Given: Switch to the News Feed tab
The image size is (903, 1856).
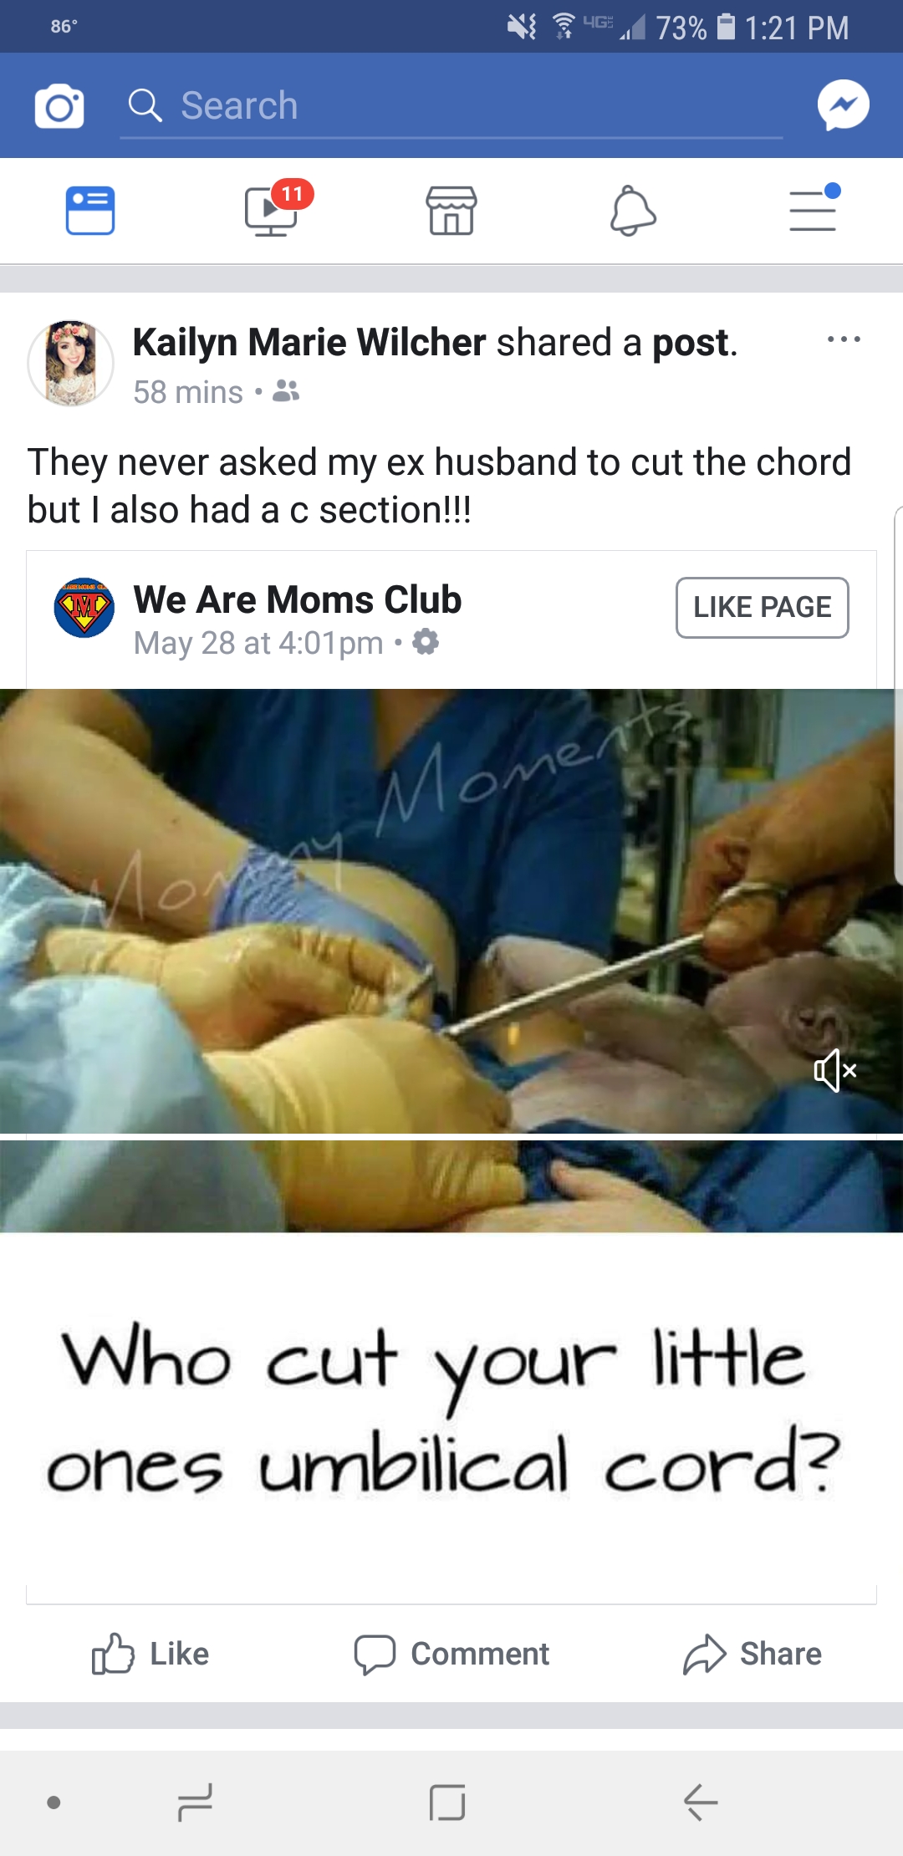Looking at the screenshot, I should click(90, 210).
